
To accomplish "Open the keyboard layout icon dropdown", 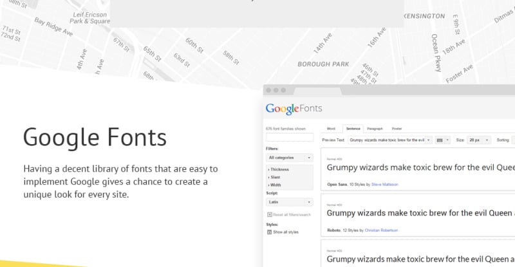I will point(442,140).
